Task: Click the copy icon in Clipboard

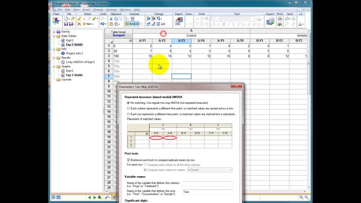Action: coord(116,19)
